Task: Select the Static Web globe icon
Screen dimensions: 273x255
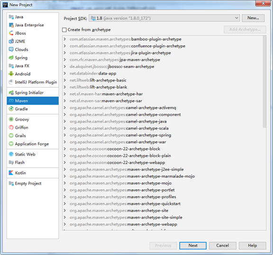Action: 11,154
